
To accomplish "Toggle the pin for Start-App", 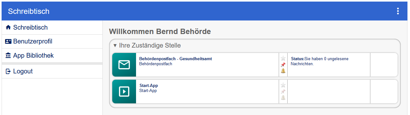I will click(283, 91).
